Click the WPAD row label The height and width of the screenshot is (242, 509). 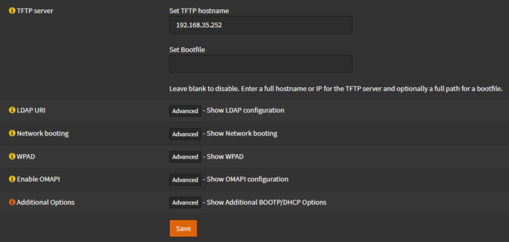click(26, 157)
